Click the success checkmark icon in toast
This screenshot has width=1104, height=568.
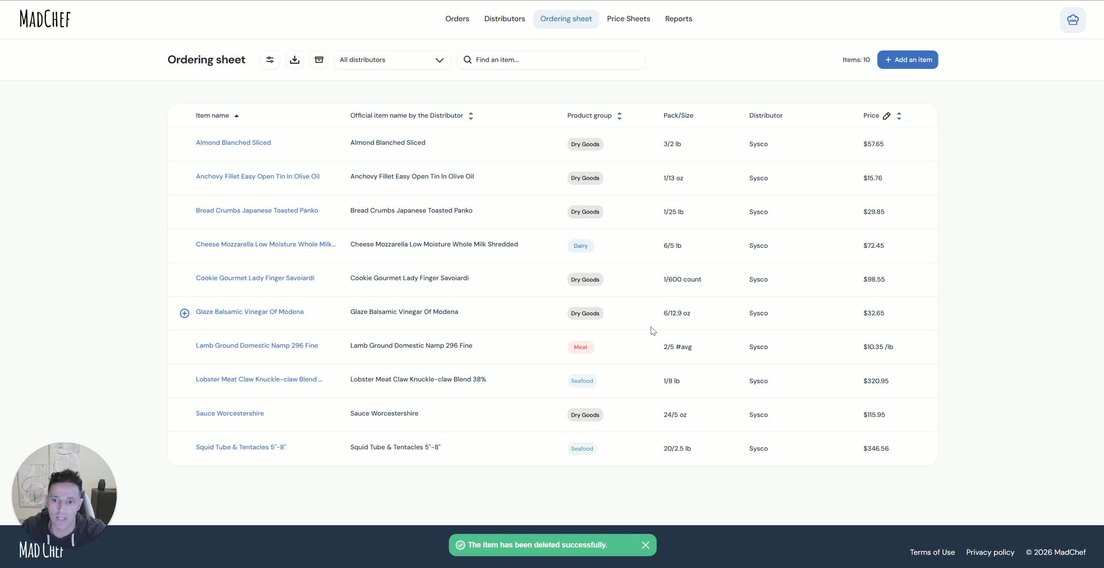[460, 545]
